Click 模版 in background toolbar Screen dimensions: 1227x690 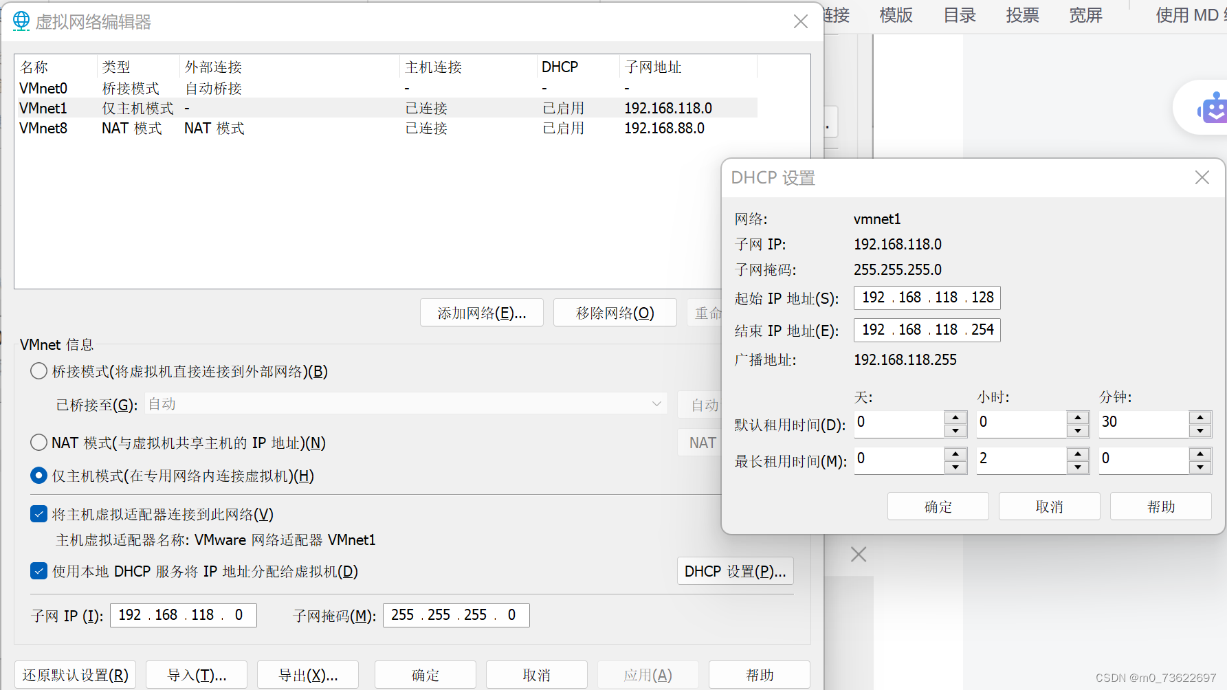[896, 15]
